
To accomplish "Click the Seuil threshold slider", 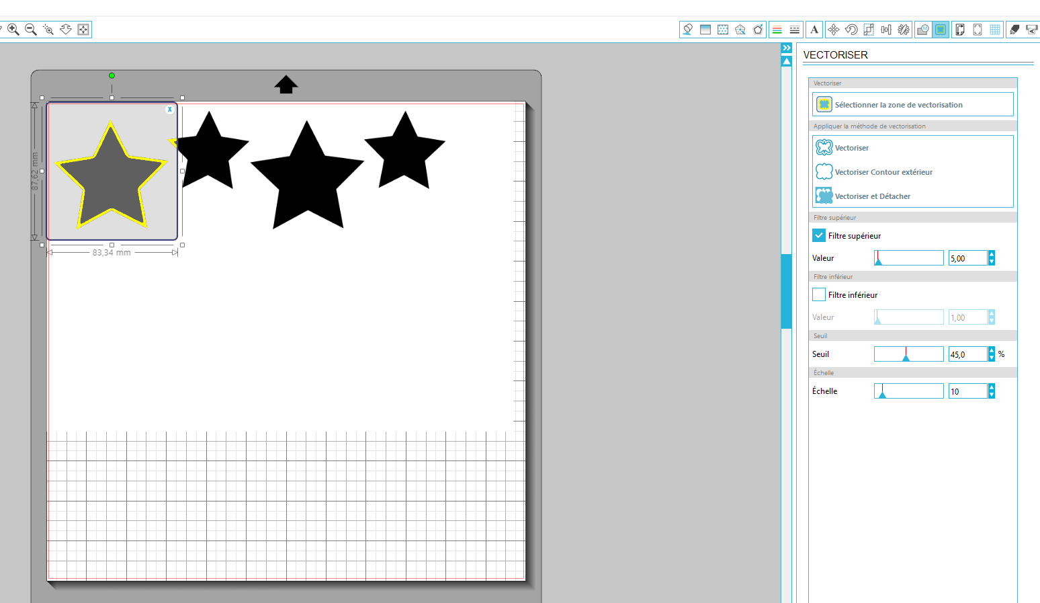I will click(x=908, y=354).
